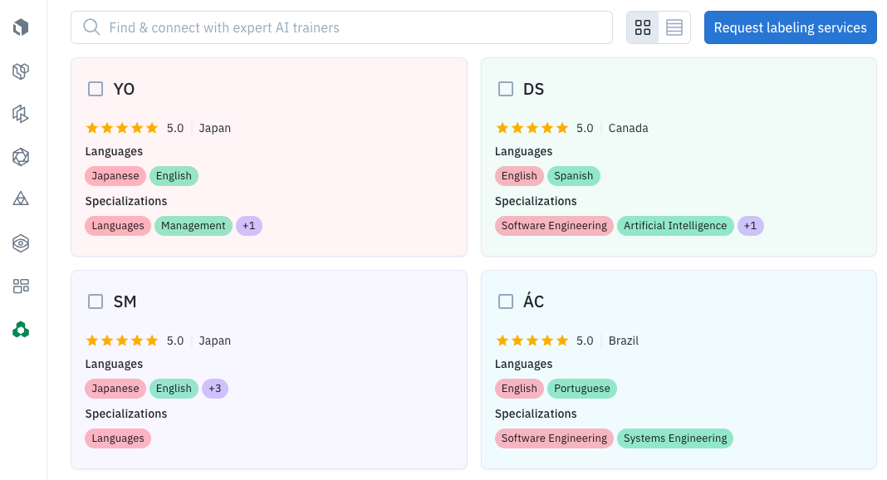The image size is (887, 480).
Task: Click Request labeling services button
Action: 791,27
